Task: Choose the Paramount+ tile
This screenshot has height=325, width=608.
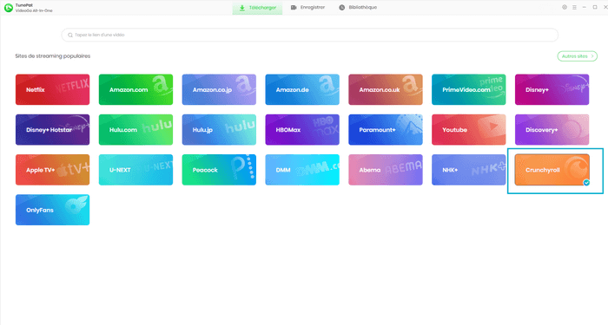Action: pos(386,130)
